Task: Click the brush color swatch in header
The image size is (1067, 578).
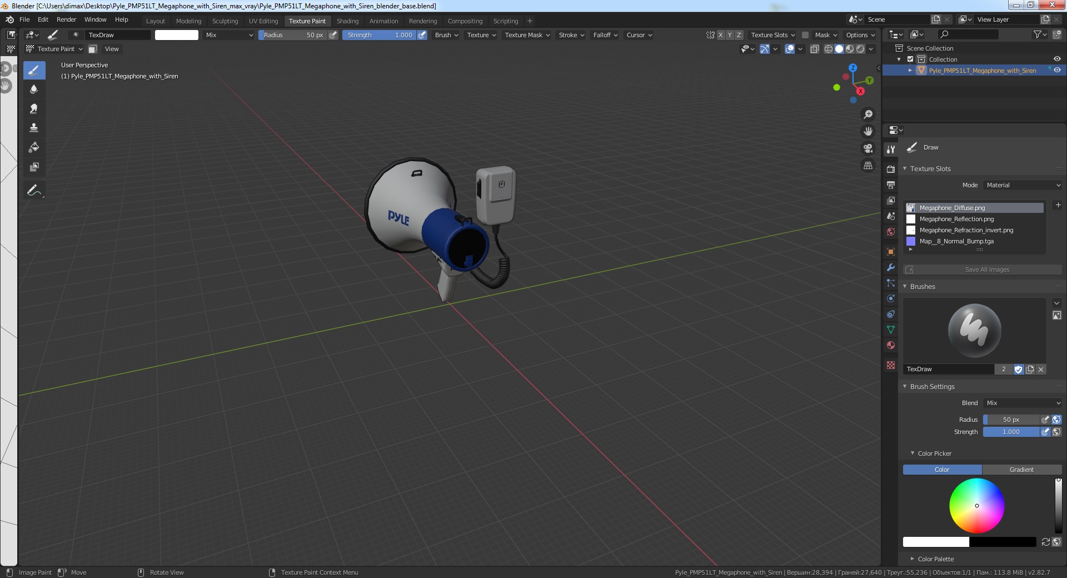Action: point(177,35)
